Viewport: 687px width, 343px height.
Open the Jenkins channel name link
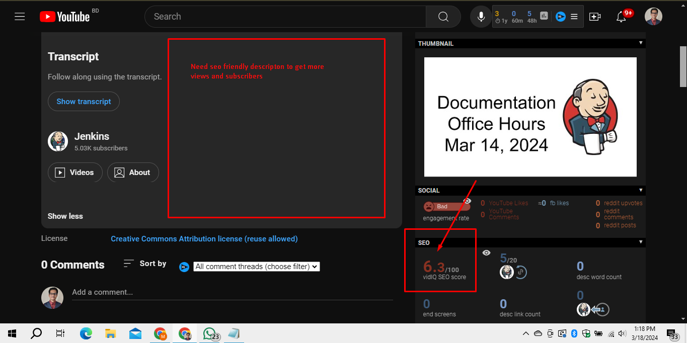point(92,136)
